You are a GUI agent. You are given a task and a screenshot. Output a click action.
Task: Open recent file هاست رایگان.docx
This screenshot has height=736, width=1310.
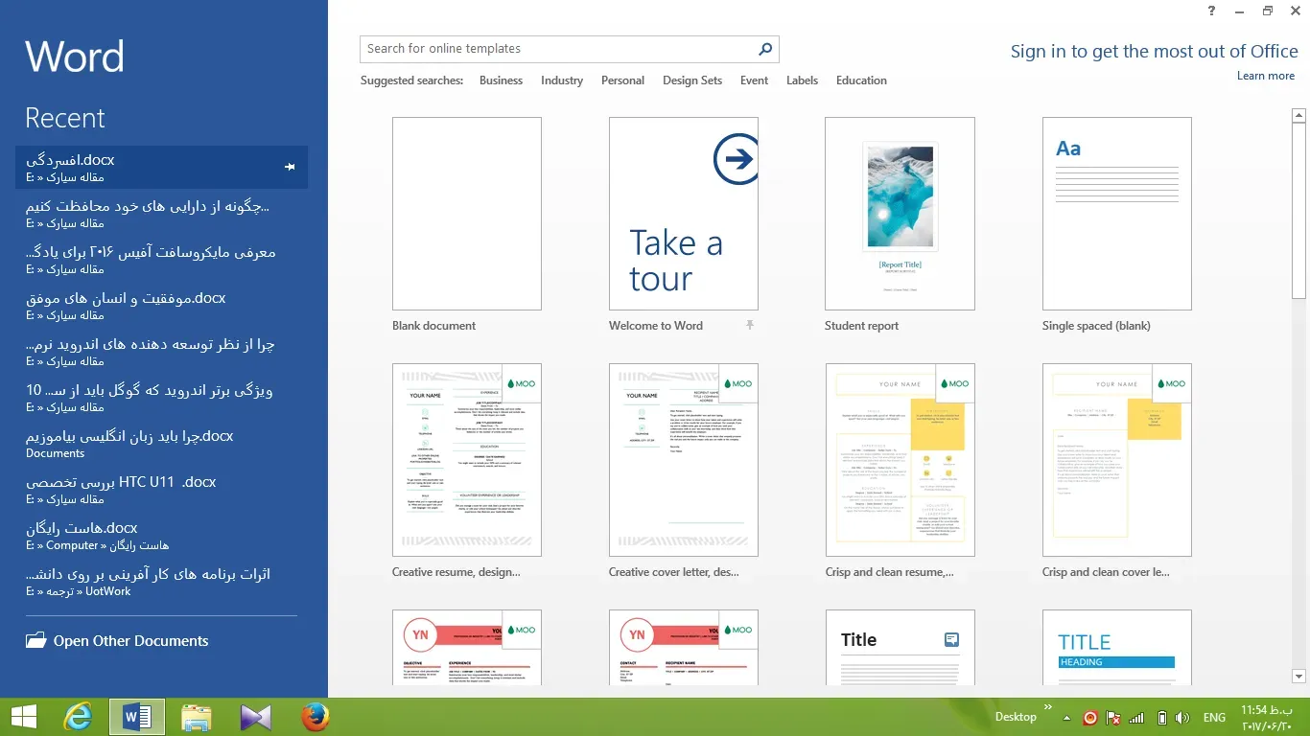[161, 536]
